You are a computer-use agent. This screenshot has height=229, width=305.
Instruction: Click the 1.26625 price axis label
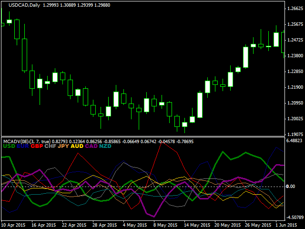click(295, 9)
